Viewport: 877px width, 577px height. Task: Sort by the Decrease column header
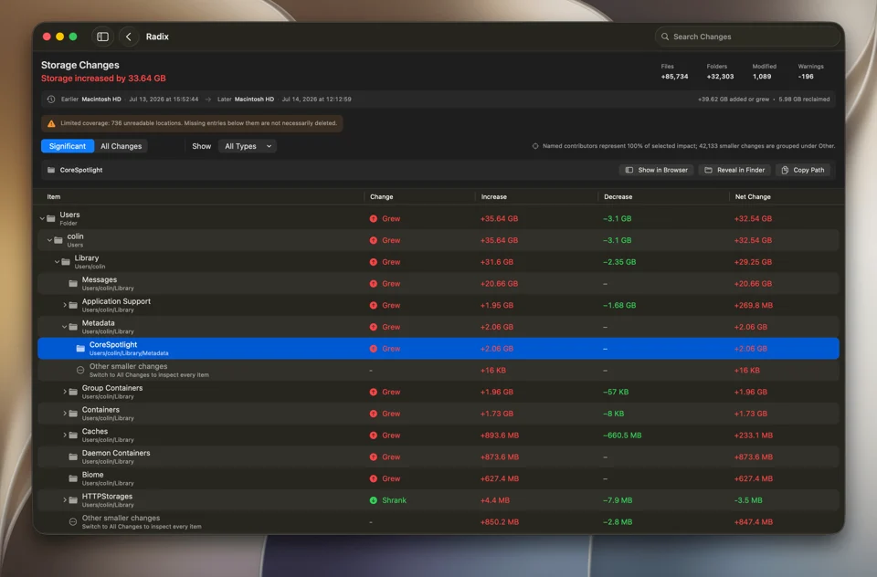(618, 197)
